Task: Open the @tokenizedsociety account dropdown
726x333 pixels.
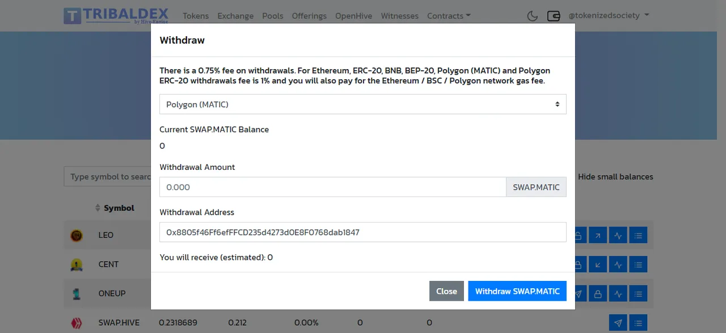Action: pos(609,16)
